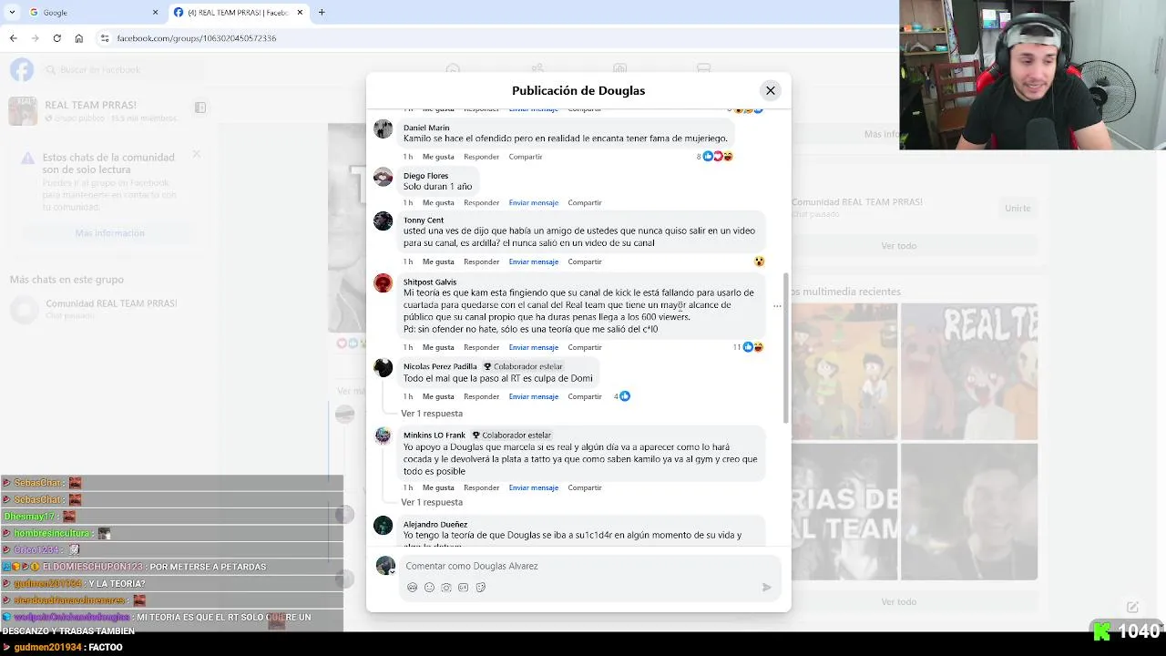Image resolution: width=1166 pixels, height=656 pixels.
Task: Like Nicolas Perez Padilla's comment
Action: 438,397
